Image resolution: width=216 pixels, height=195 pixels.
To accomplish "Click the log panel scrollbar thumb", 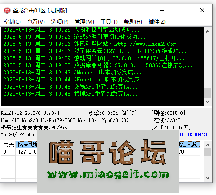I will click(208, 93).
